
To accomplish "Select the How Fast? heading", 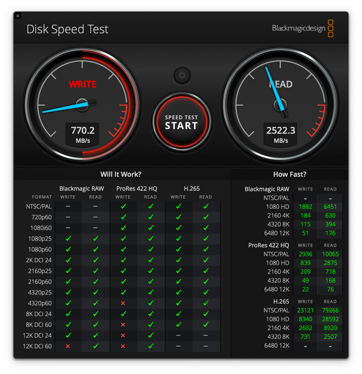I will (290, 174).
